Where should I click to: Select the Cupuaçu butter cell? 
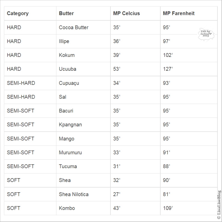(x=69, y=83)
